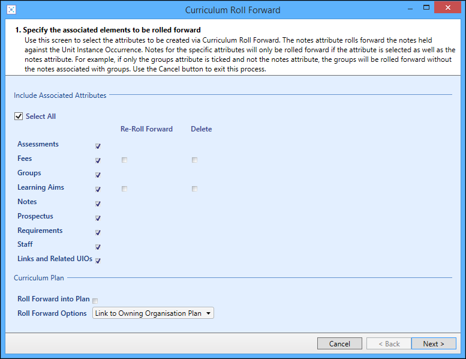Click the Assessments label
The image size is (466, 359).
point(38,144)
